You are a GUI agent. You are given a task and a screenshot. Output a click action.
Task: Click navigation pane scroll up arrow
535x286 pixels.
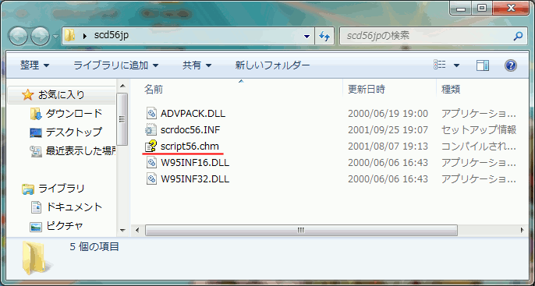[x=122, y=85]
